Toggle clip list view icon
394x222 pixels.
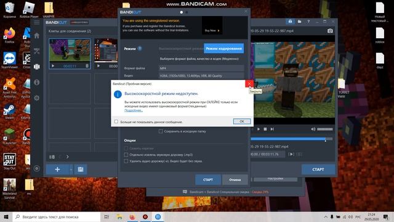coord(52,157)
